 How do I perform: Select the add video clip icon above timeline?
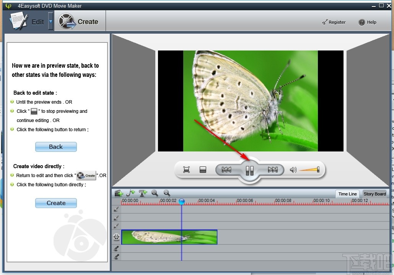point(118,193)
